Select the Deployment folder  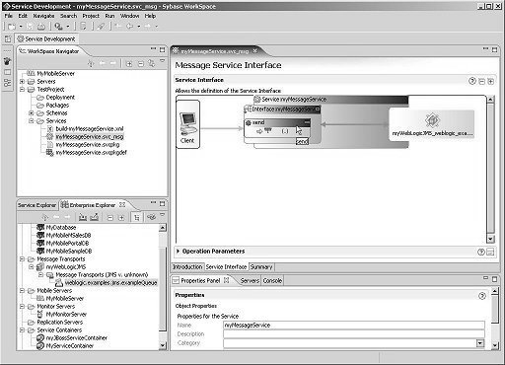[x=60, y=98]
